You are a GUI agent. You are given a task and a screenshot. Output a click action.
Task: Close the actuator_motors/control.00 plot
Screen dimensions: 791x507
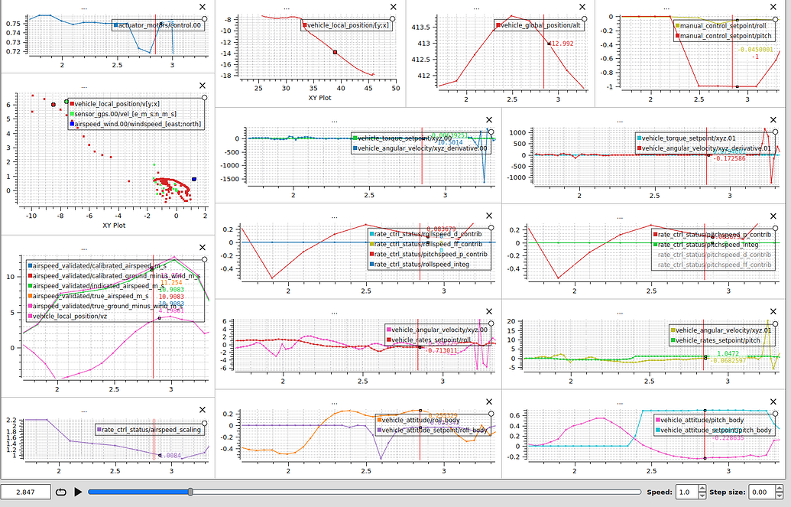(x=203, y=7)
